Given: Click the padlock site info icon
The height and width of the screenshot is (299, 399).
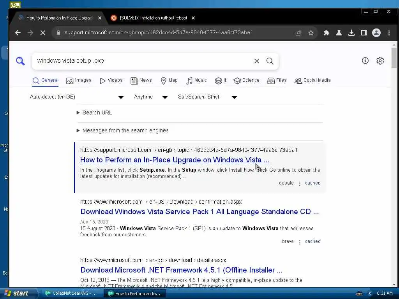Looking at the screenshot, I should coord(58,33).
